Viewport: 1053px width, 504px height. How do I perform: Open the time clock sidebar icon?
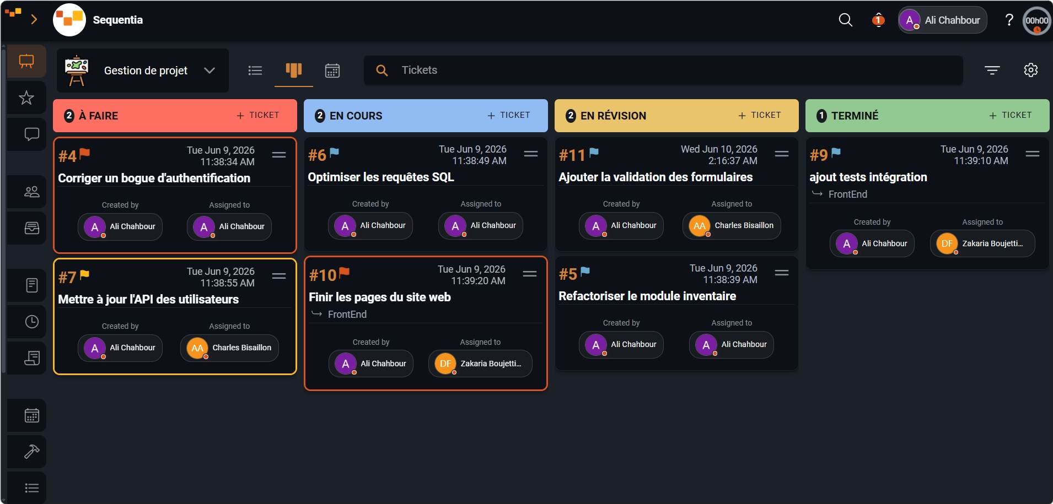(31, 322)
